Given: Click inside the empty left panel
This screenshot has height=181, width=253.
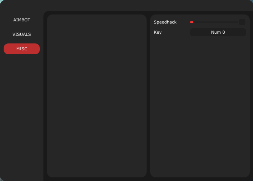Looking at the screenshot, I should point(97,90).
